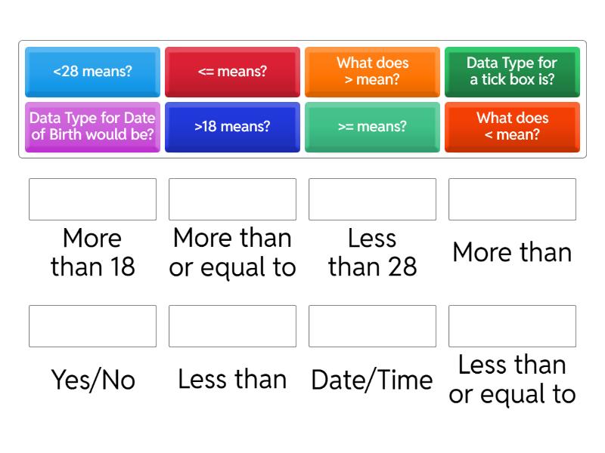Choose the dark blue '>18 means?' tile
Viewport: 605px width, 453px height.
[232, 127]
